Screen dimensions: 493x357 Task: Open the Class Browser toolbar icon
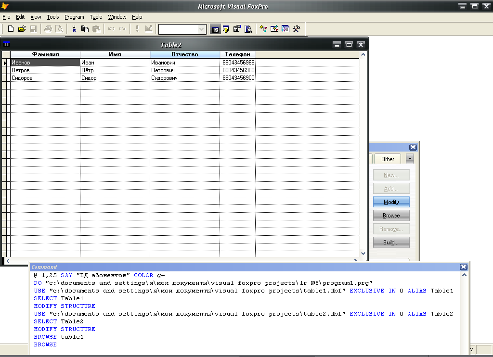263,29
